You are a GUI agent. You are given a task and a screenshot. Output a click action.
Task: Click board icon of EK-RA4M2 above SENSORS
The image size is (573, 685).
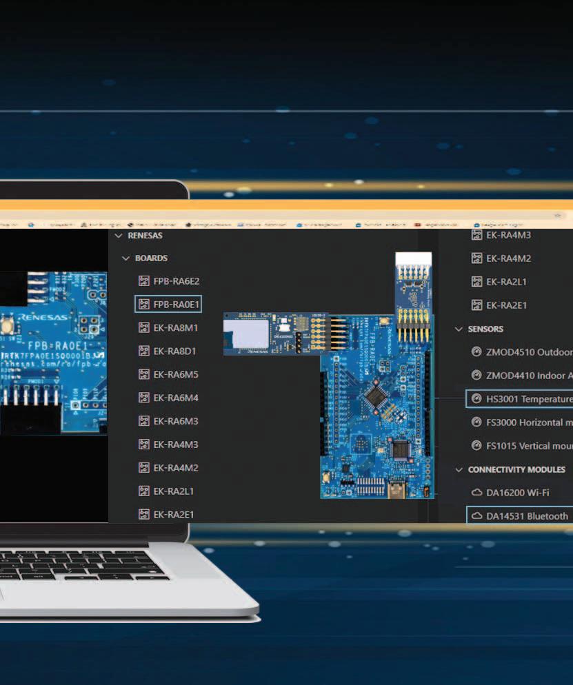(x=477, y=258)
